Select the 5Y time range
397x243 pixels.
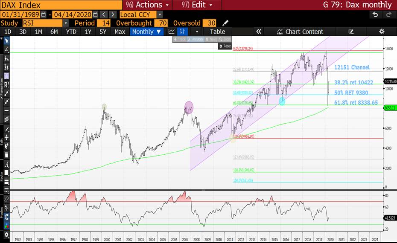(x=103, y=32)
